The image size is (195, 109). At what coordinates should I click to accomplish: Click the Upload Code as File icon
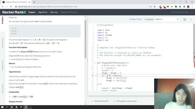[x=92, y=101]
